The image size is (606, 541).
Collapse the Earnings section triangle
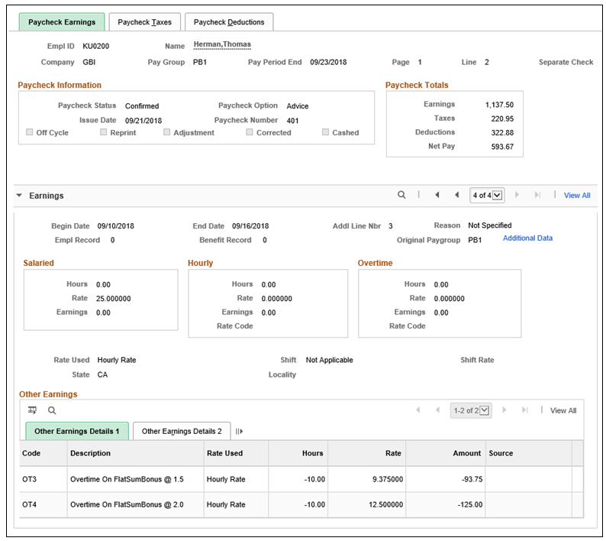click(19, 196)
